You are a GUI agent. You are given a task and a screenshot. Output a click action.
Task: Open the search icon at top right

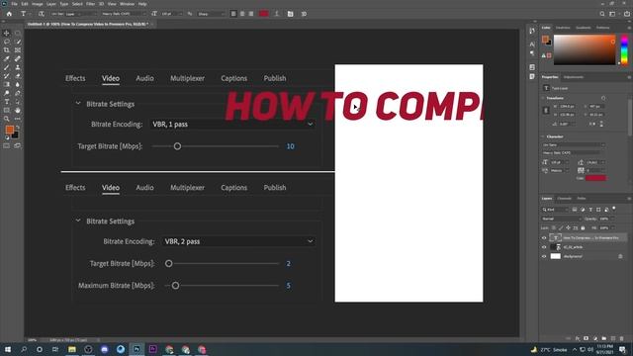[x=602, y=14]
